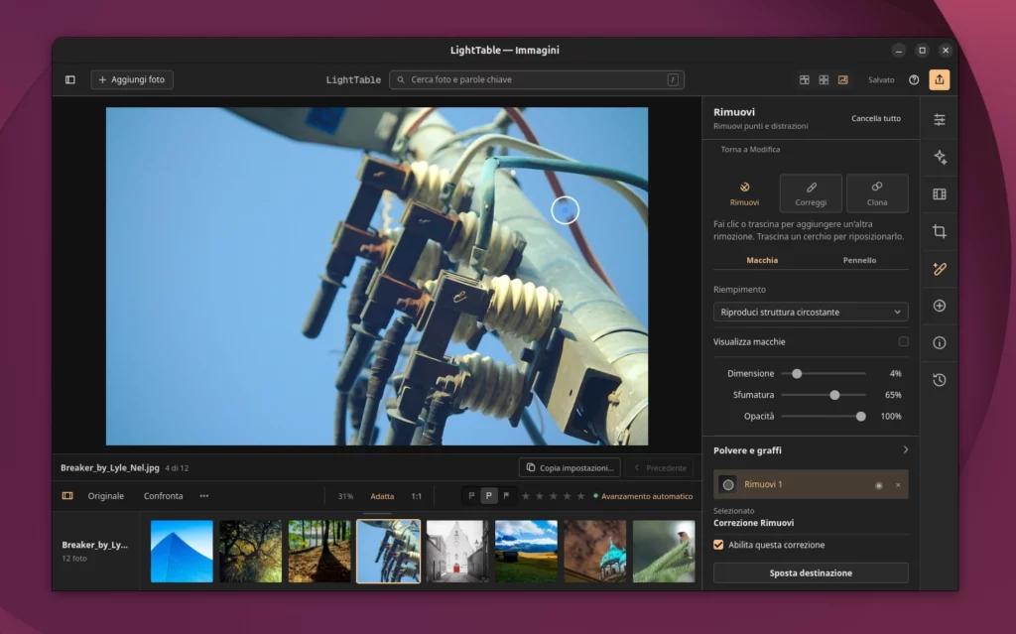Switch to the Pennello tab

(x=859, y=260)
